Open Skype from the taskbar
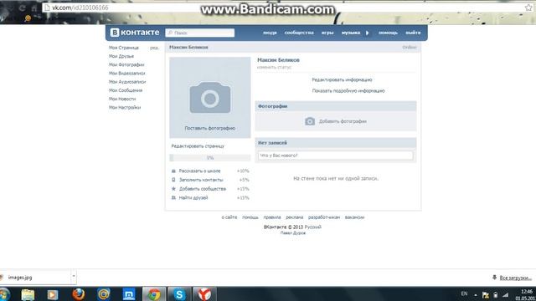Screen dimensions: 536x301 pos(178,294)
